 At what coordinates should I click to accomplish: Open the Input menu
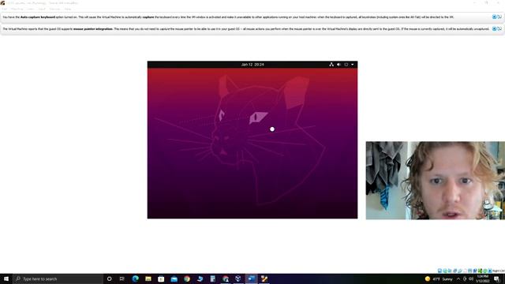(42, 9)
